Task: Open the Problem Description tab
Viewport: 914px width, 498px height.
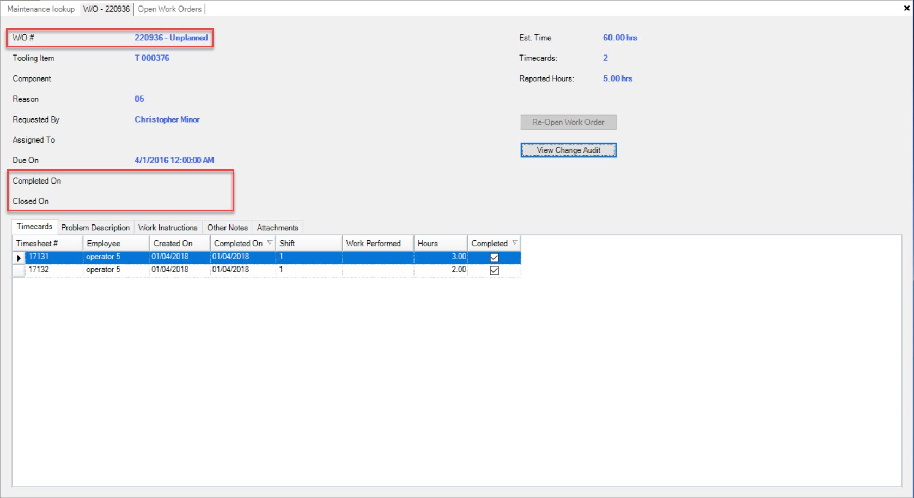Action: pos(95,228)
